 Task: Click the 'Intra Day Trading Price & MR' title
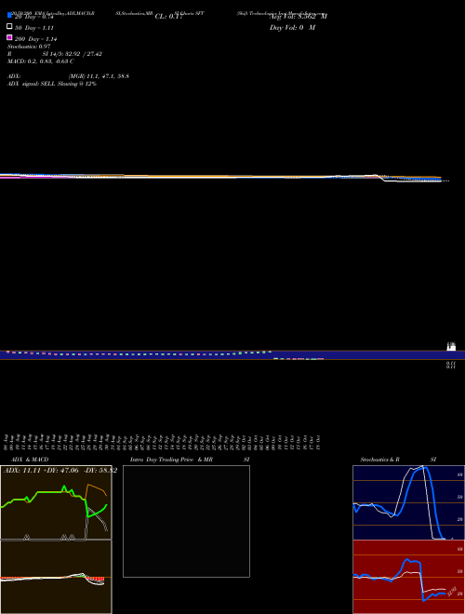click(171, 460)
